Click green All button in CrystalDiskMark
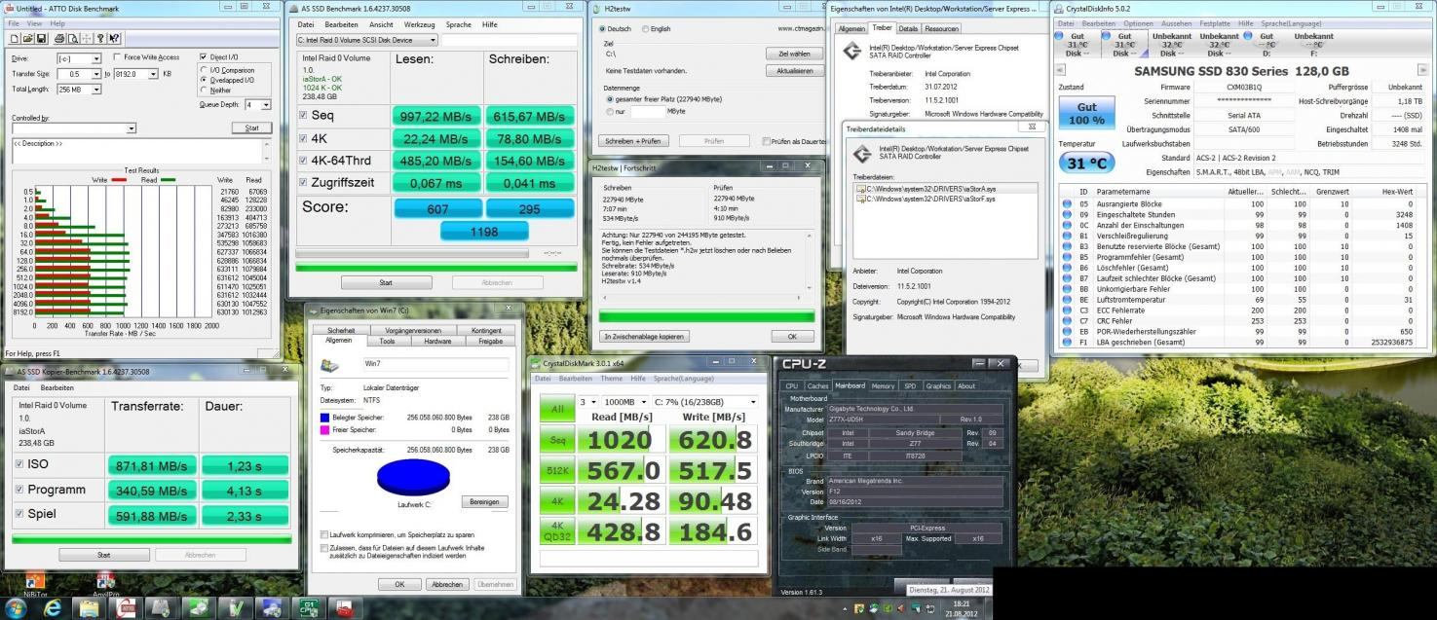 [558, 408]
